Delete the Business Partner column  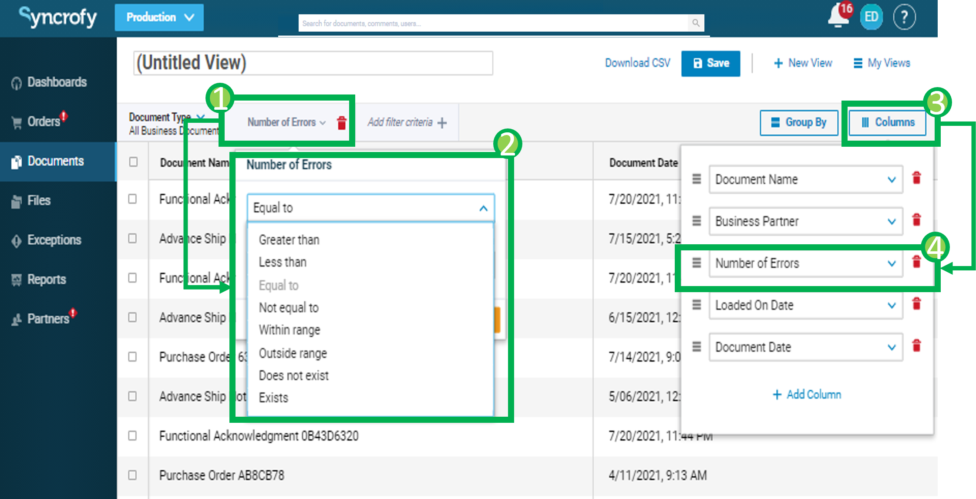916,220
